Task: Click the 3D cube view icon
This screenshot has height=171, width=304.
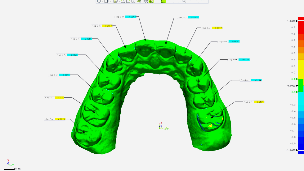Action: pyautogui.click(x=115, y=1)
